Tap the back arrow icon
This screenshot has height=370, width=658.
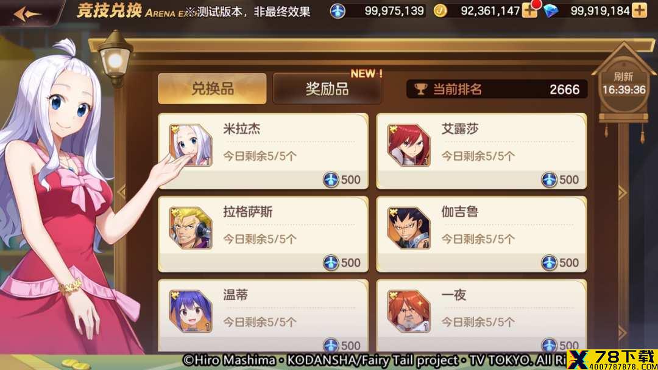click(x=26, y=14)
